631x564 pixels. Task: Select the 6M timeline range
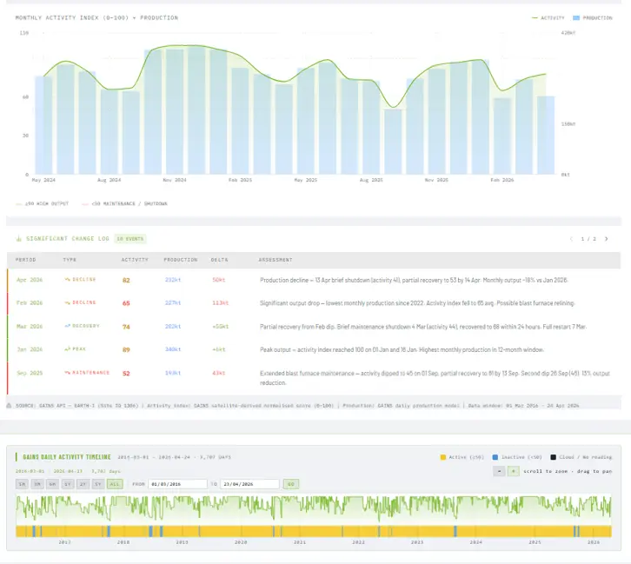click(52, 484)
